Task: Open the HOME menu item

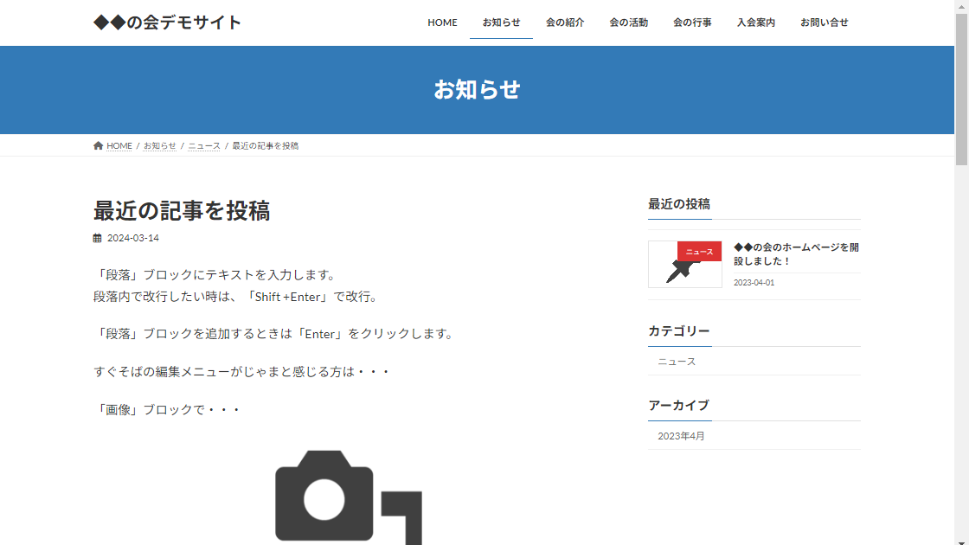Action: point(442,22)
